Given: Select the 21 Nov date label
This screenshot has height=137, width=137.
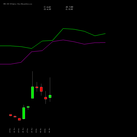Looking at the screenshot, I should [10, 130].
